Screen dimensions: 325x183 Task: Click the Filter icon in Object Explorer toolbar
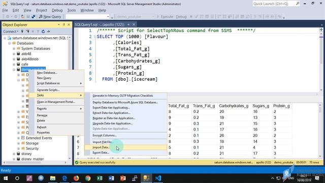(38, 32)
